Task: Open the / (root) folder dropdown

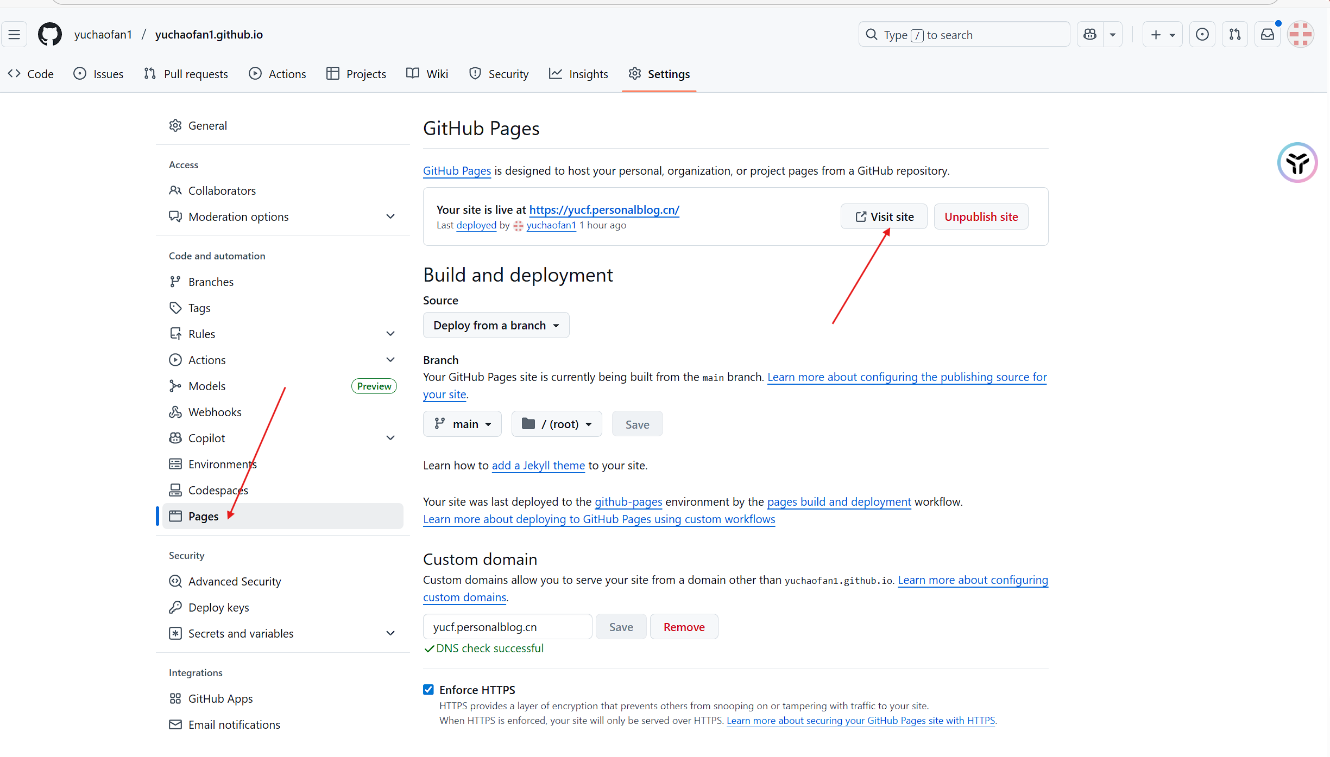Action: (x=557, y=424)
